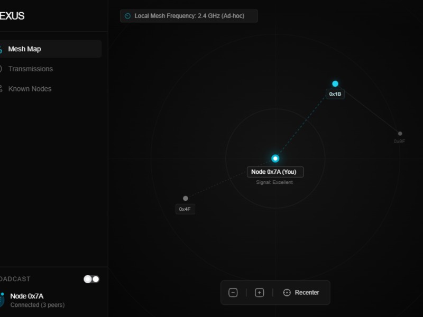Viewport: 423px width, 317px height.
Task: Click the clock icon beside Local Mesh Frequency
Action: pyautogui.click(x=127, y=16)
